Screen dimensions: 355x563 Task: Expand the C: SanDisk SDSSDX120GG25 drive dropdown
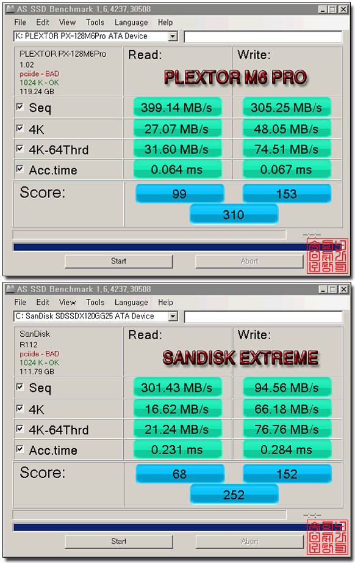tap(173, 316)
